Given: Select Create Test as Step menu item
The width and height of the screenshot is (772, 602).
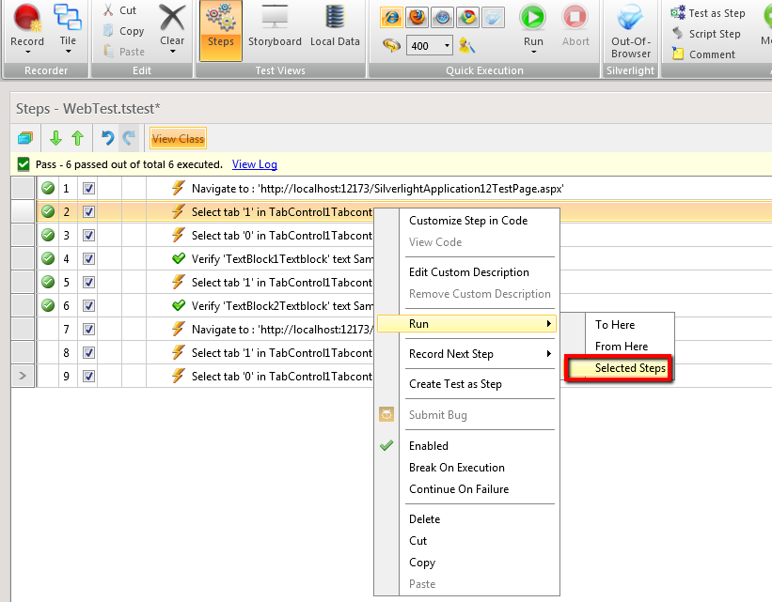Looking at the screenshot, I should 455,384.
